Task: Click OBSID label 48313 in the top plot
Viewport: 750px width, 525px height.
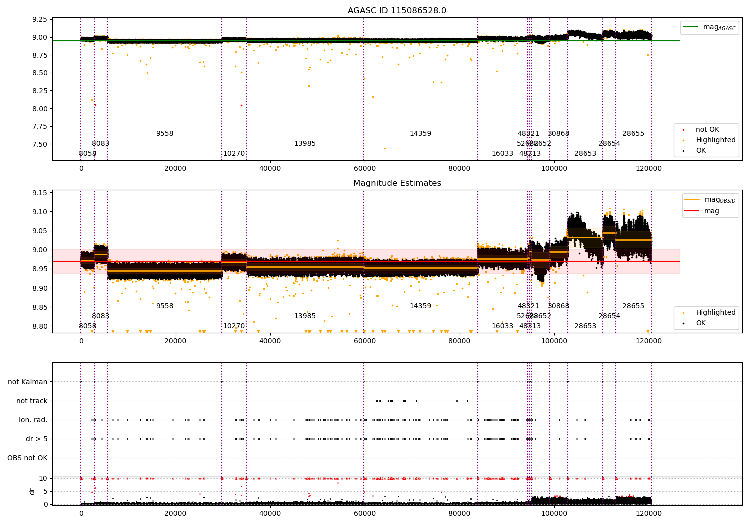Action: (530, 154)
